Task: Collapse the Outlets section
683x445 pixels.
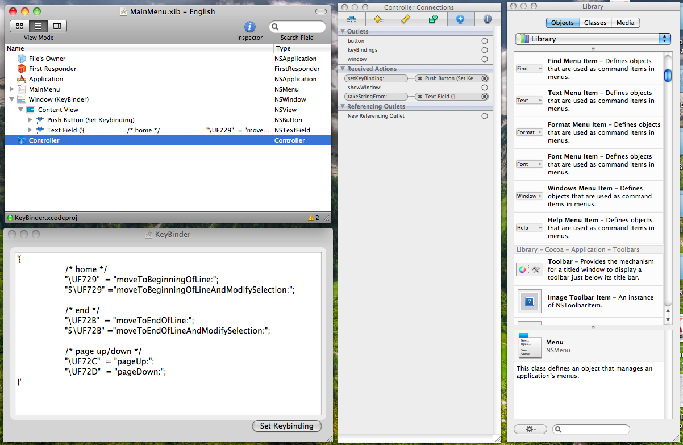Action: 343,32
